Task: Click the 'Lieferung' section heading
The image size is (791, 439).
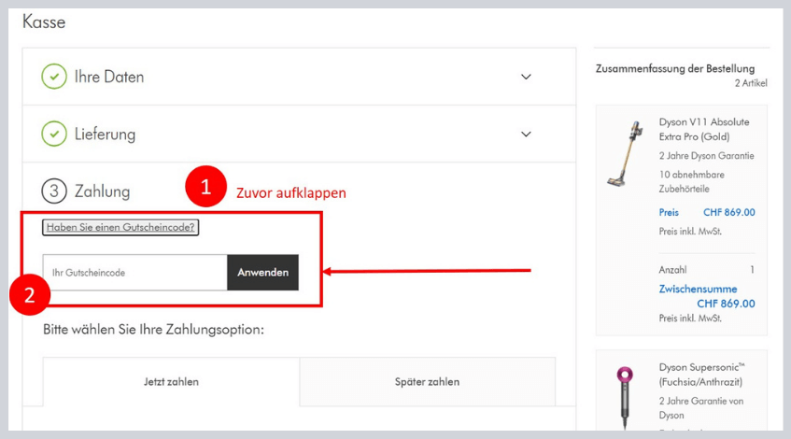Action: pyautogui.click(x=105, y=135)
